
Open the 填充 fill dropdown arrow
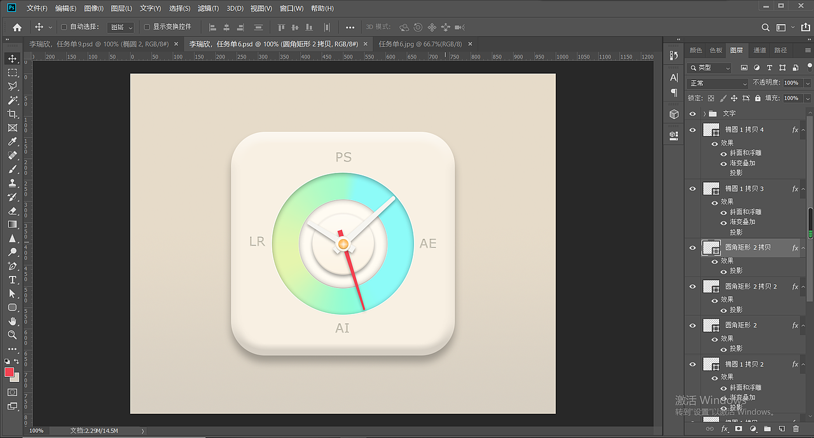(x=808, y=99)
